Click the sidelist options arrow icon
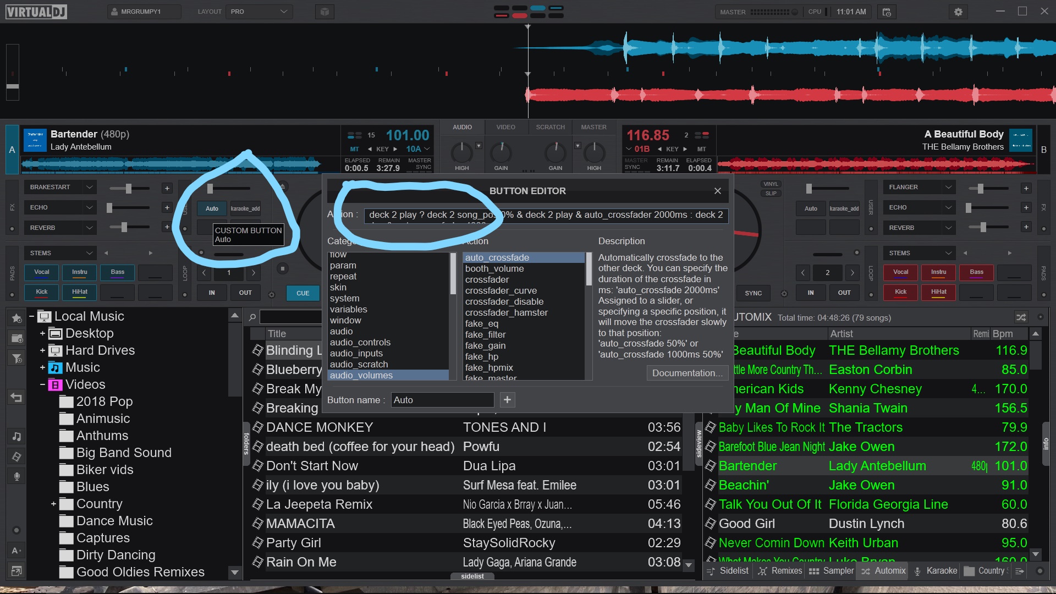This screenshot has height=594, width=1056. tap(1020, 571)
